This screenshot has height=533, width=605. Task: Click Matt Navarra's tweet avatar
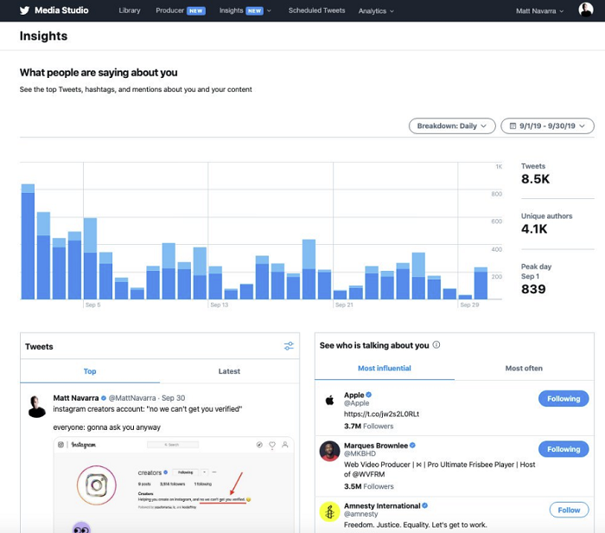[37, 406]
